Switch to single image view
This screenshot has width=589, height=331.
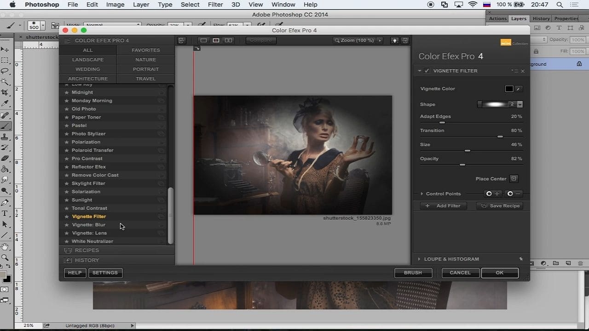click(x=203, y=40)
